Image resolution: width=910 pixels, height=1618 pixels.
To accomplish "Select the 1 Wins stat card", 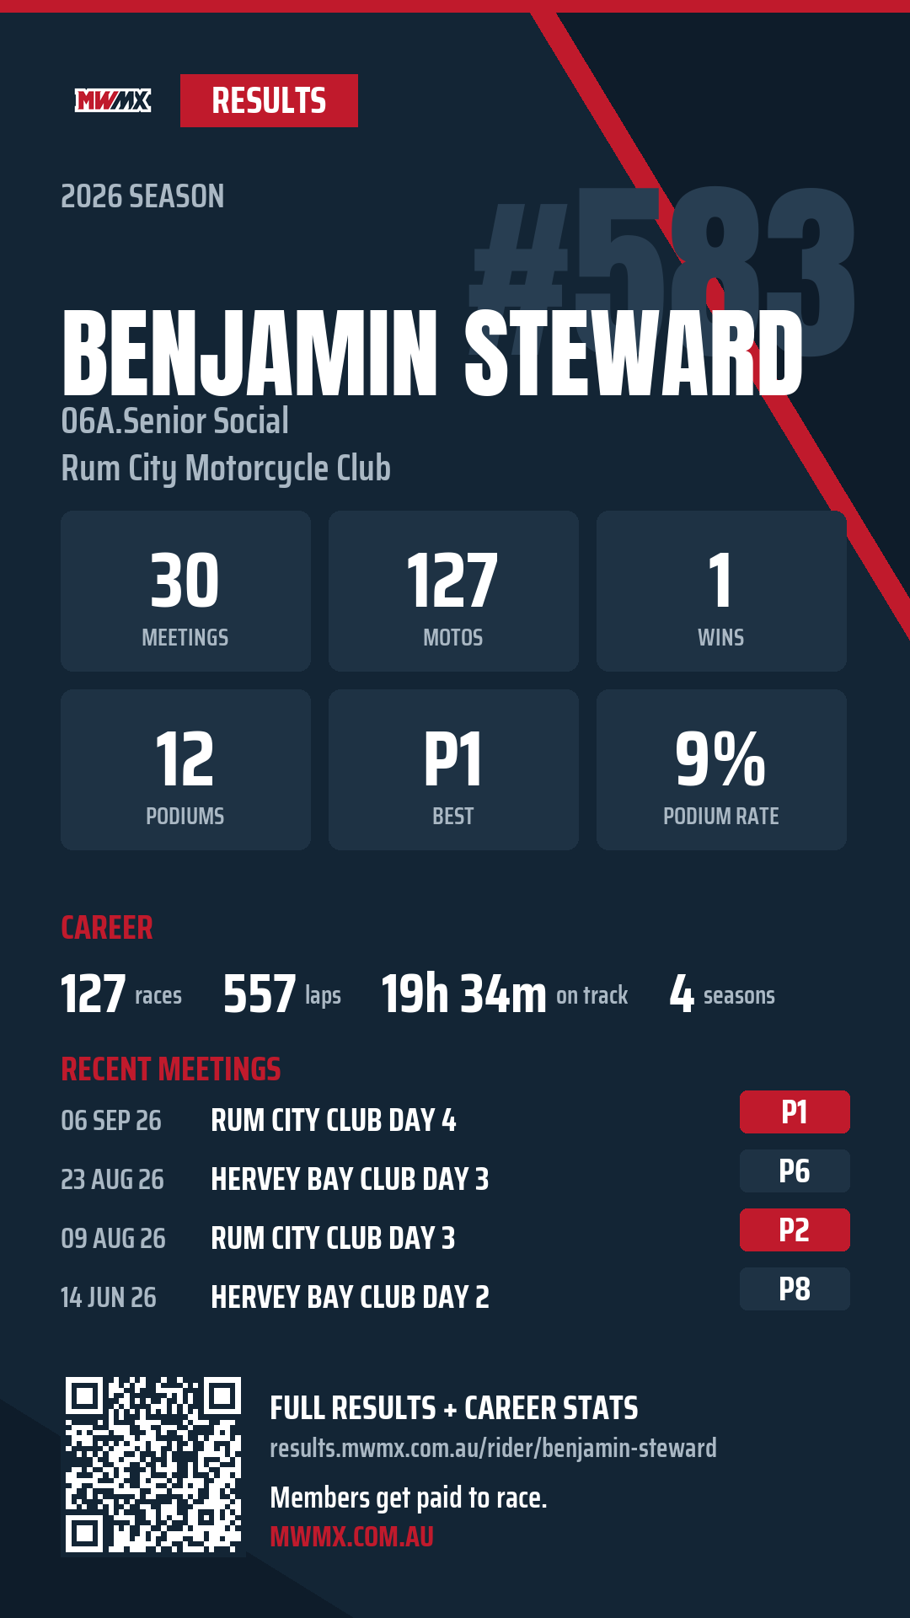I will click(x=721, y=591).
